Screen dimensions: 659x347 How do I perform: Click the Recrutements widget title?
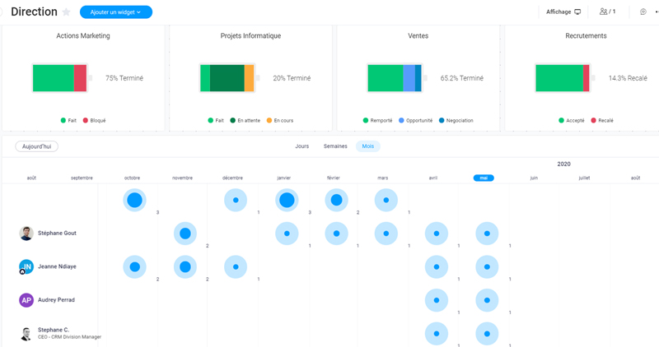[586, 35]
